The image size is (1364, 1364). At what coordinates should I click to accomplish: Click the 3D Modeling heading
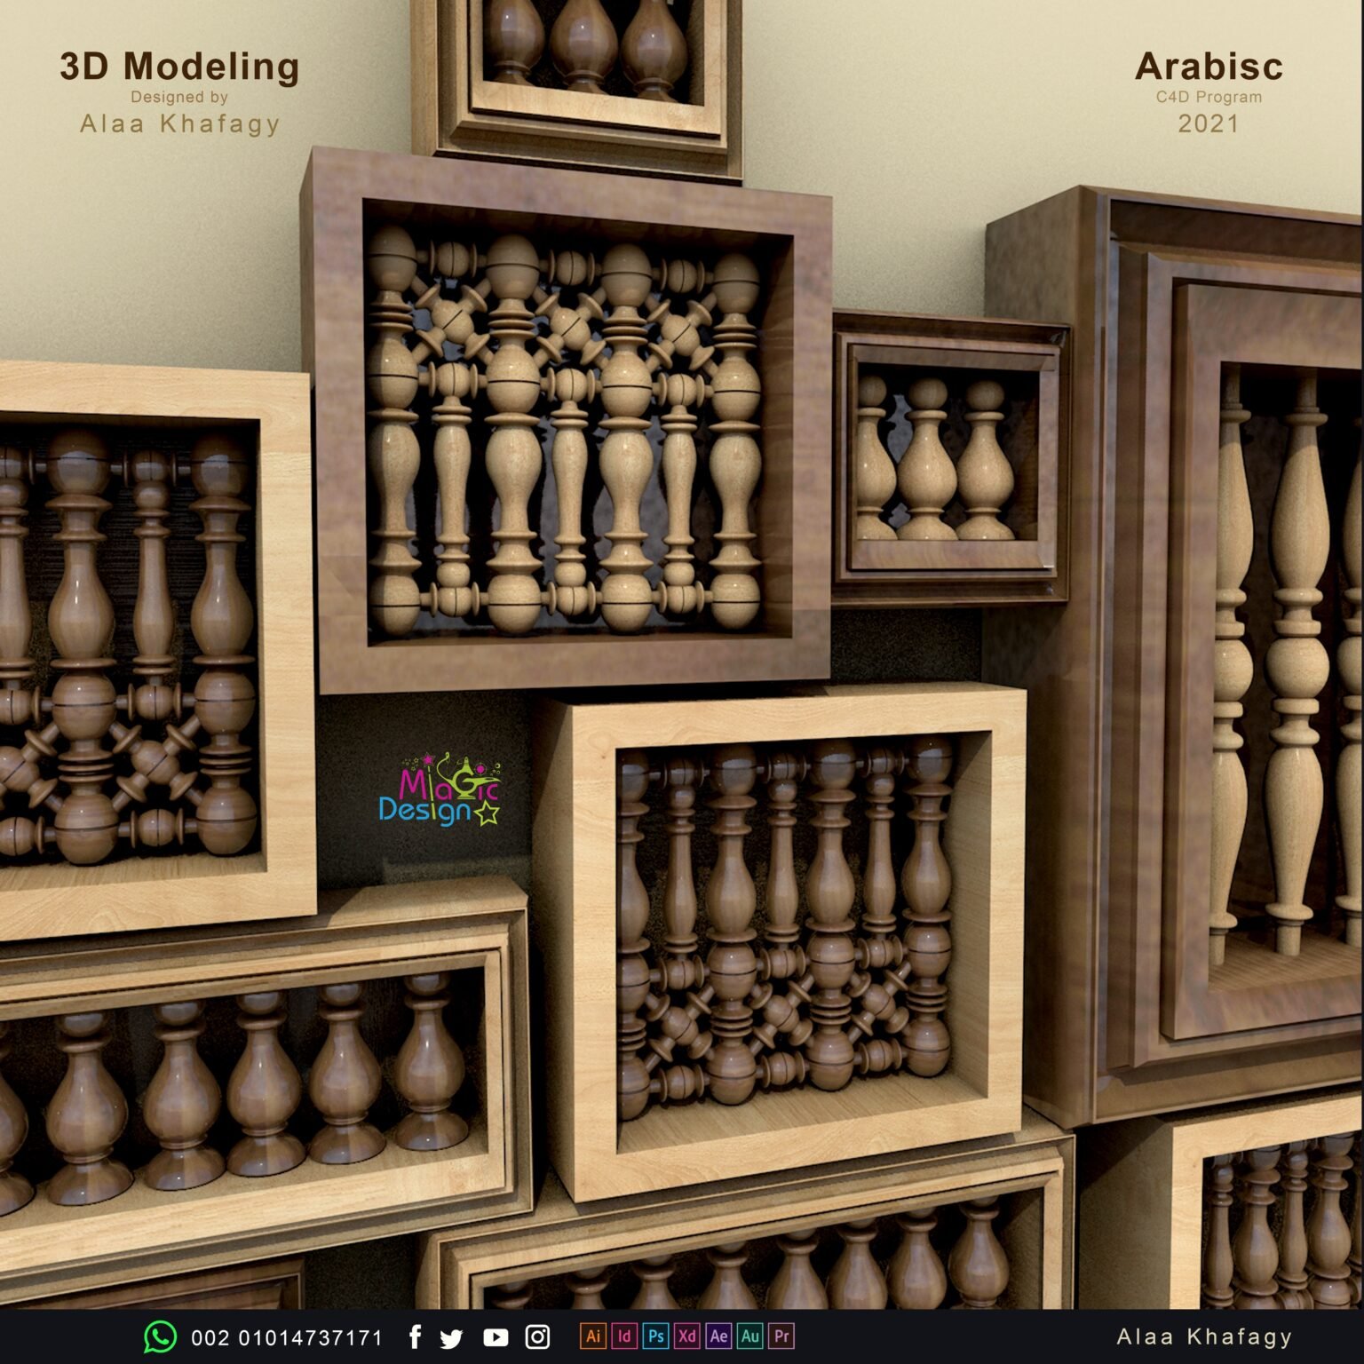coord(179,67)
